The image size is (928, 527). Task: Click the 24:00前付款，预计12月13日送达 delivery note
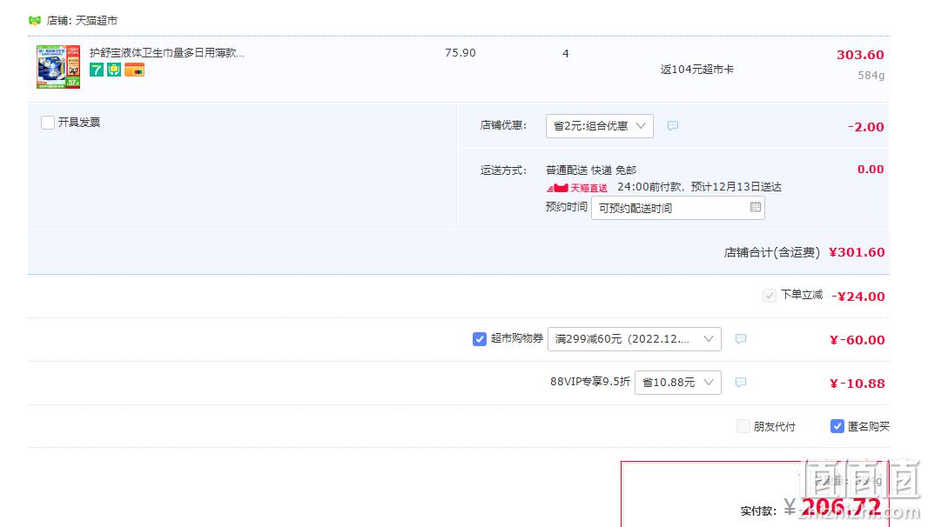(x=700, y=187)
